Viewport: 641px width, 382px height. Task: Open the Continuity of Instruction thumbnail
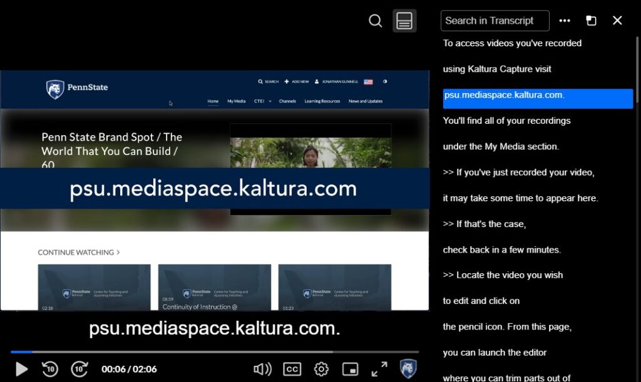coord(214,288)
